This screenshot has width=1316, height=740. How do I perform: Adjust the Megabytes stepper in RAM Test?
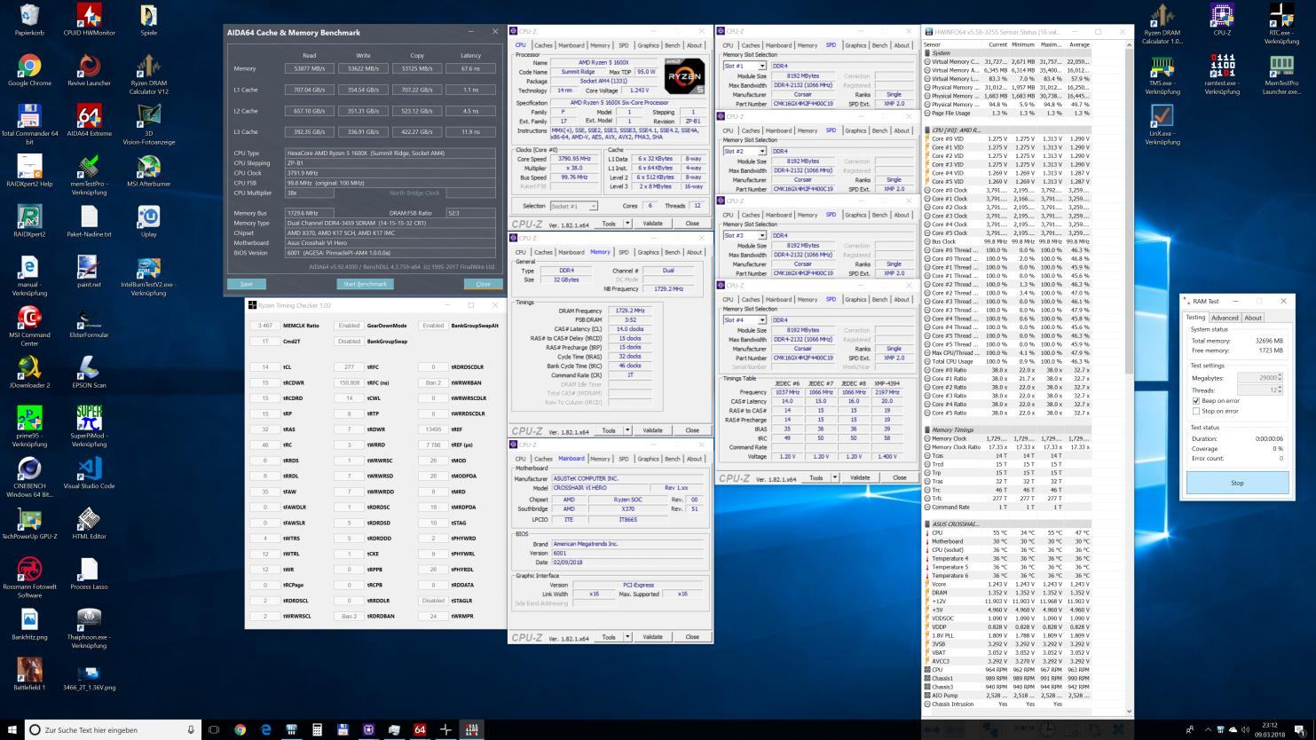click(x=1279, y=378)
